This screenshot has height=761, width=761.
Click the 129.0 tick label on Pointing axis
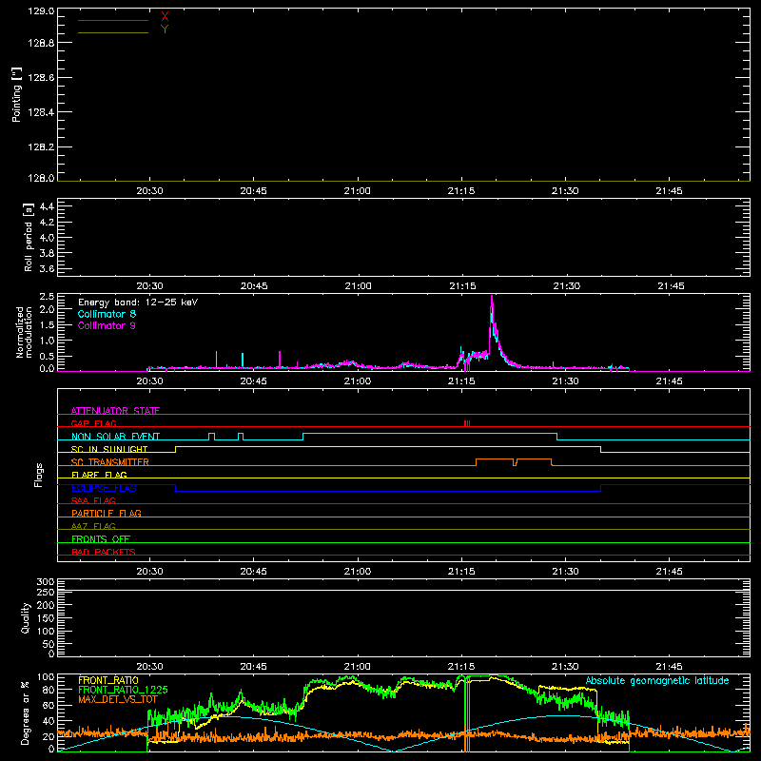(x=41, y=10)
